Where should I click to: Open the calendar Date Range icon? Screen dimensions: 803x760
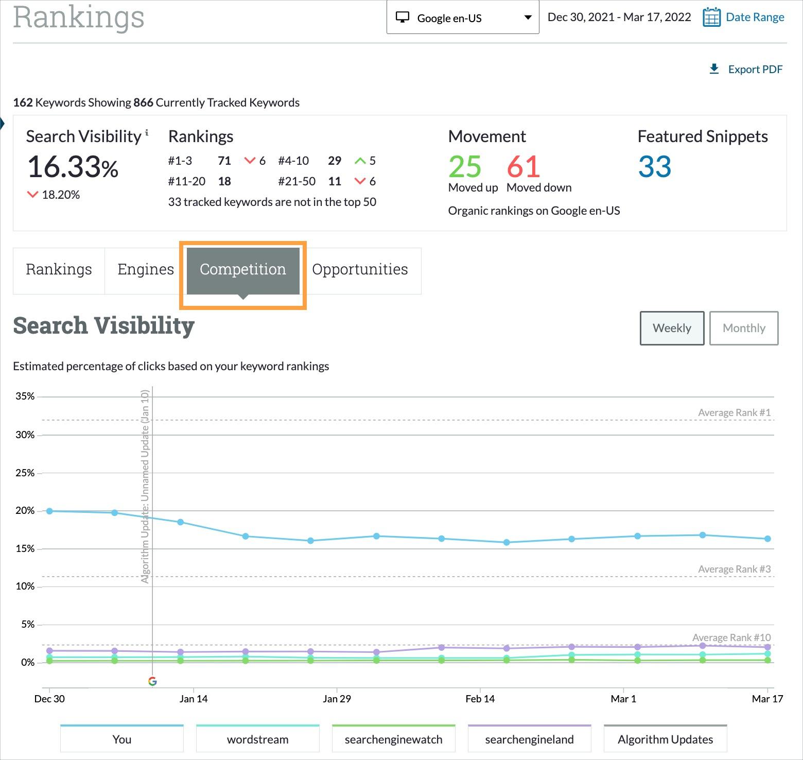tap(712, 17)
